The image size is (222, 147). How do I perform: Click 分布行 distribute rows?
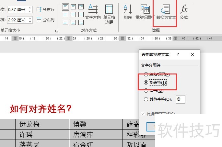(x=45, y=9)
